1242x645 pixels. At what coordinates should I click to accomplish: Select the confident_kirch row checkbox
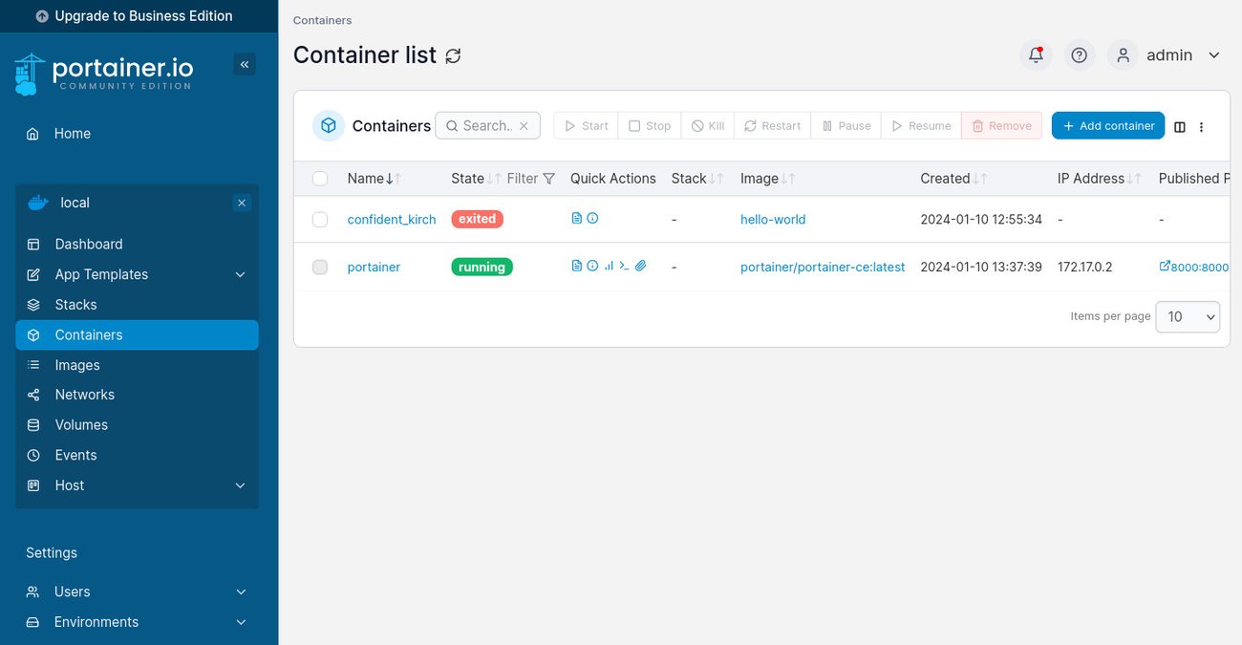320,219
